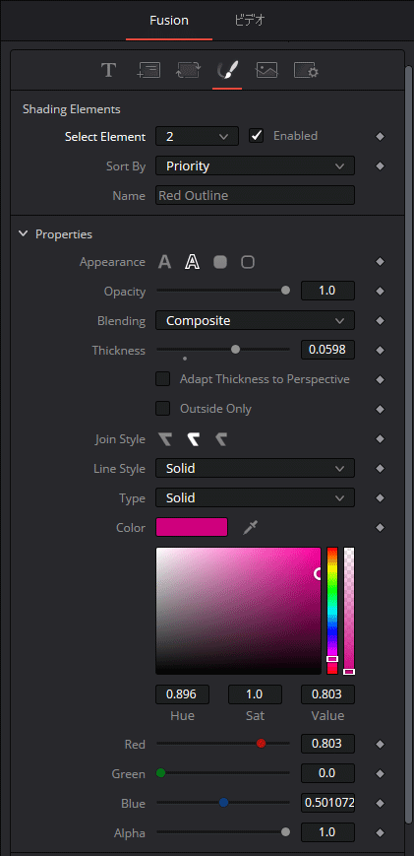
Task: Open the Settings tab icon
Action: [306, 70]
